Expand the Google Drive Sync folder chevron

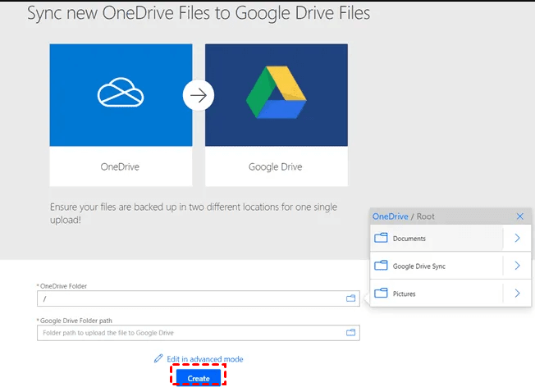[517, 266]
